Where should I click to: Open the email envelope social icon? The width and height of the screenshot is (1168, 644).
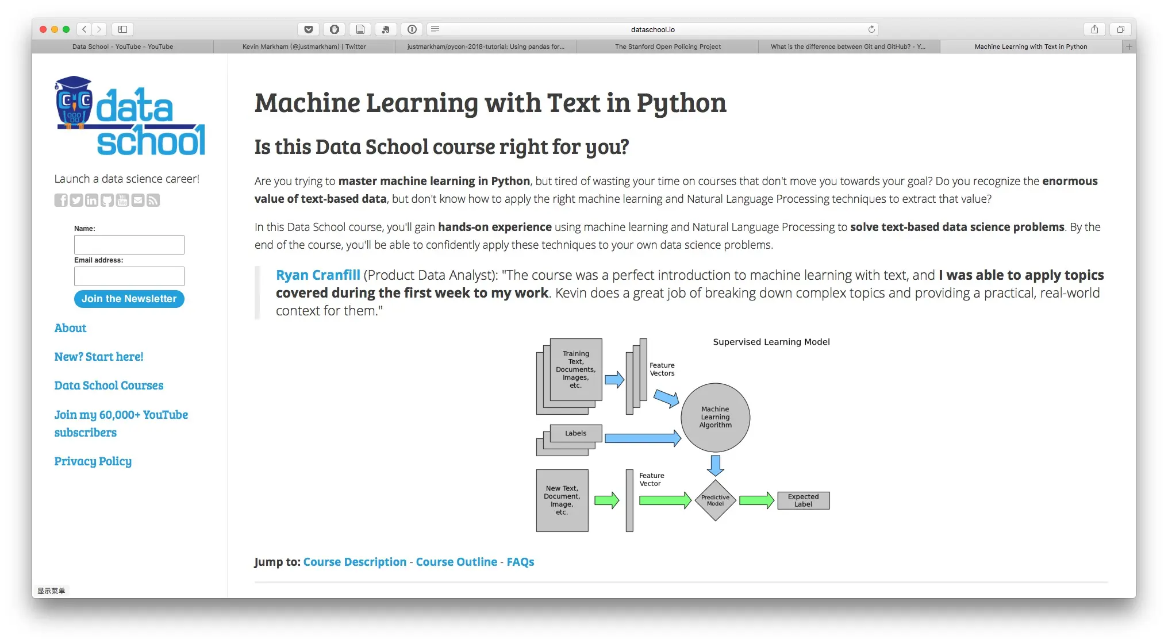coord(138,200)
